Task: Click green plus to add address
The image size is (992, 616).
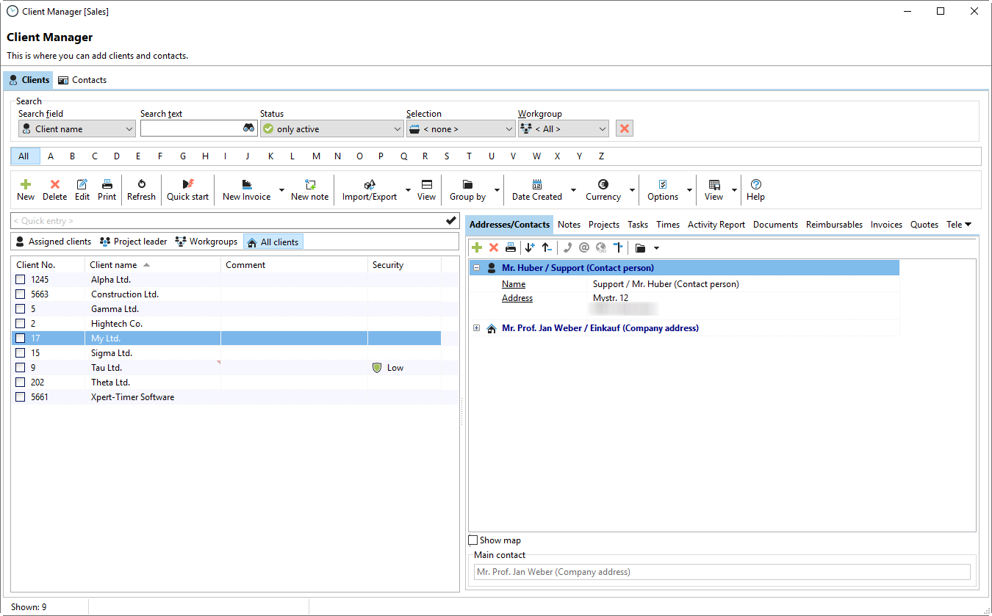Action: pyautogui.click(x=477, y=248)
